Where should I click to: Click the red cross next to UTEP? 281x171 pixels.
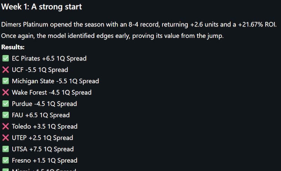5,138
